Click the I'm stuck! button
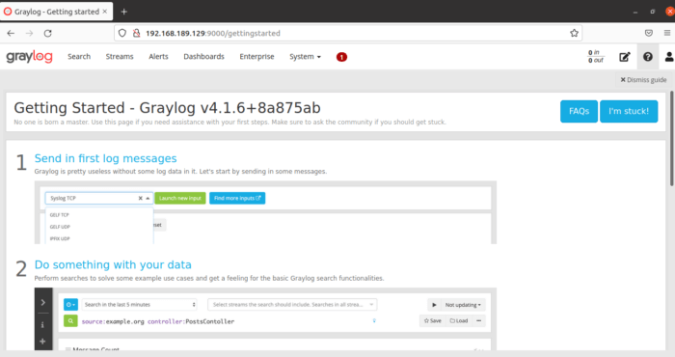Image resolution: width=675 pixels, height=357 pixels. point(629,111)
